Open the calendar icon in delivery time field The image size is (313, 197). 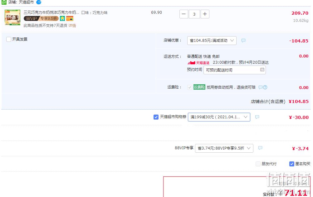coord(262,70)
